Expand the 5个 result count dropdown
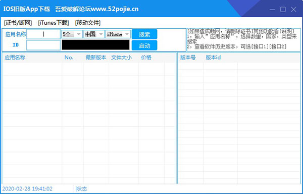 pos(72,34)
